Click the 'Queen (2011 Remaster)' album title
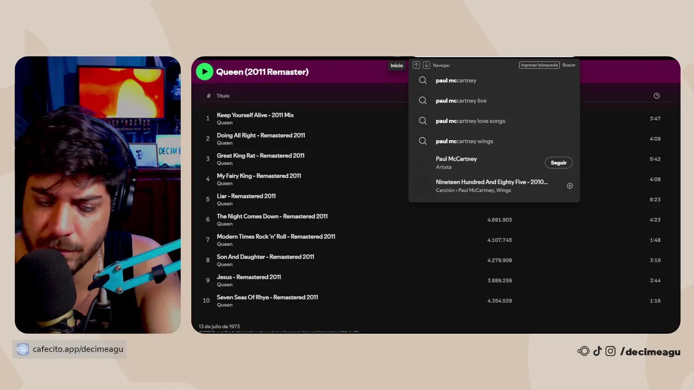 [262, 71]
